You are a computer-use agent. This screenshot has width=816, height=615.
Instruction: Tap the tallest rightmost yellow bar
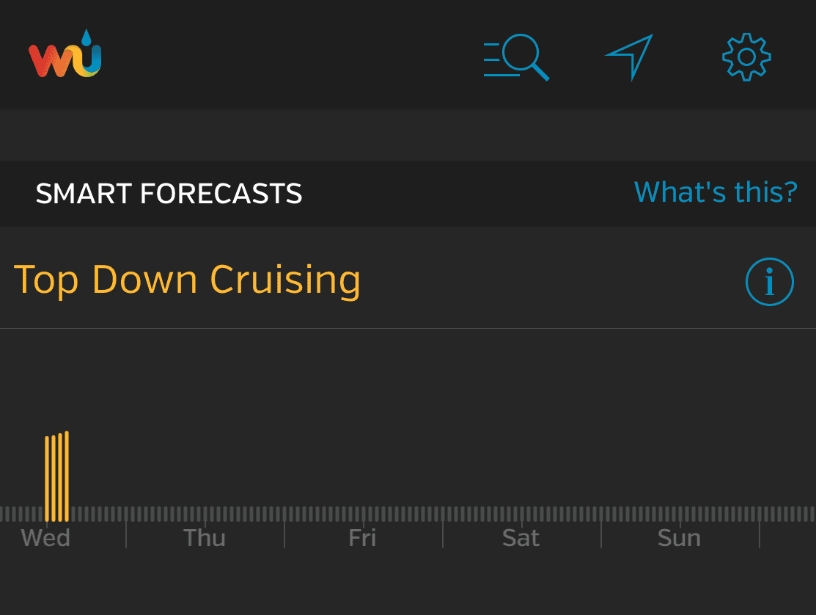(67, 476)
